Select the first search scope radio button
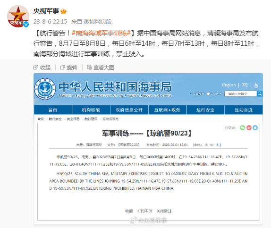Screen dimensions: 271x228 (191, 93)
